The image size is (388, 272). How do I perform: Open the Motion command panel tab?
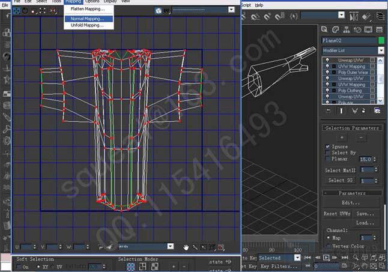point(357,29)
